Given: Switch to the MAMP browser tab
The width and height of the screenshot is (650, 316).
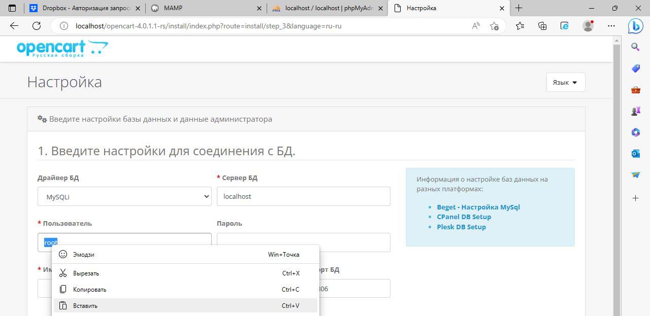Looking at the screenshot, I should 203,8.
